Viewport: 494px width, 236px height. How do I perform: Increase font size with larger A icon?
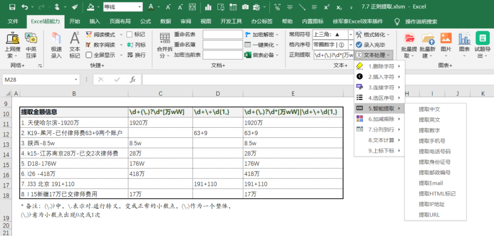(168, 6)
